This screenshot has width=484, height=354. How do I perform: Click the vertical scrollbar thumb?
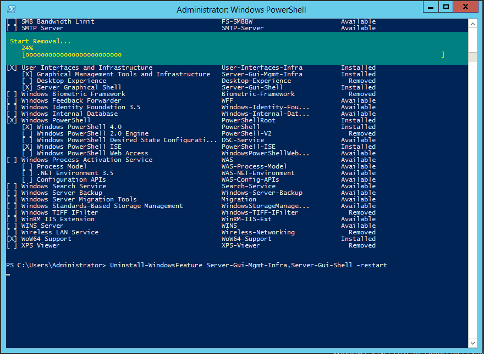472,57
